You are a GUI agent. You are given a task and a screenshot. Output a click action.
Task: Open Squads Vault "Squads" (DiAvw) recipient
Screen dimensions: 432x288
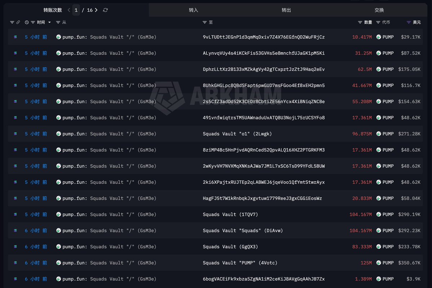click(243, 230)
